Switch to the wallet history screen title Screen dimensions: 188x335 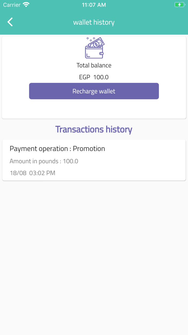pyautogui.click(x=94, y=22)
